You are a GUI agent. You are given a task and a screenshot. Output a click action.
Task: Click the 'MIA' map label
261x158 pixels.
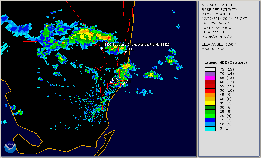coord(115,80)
